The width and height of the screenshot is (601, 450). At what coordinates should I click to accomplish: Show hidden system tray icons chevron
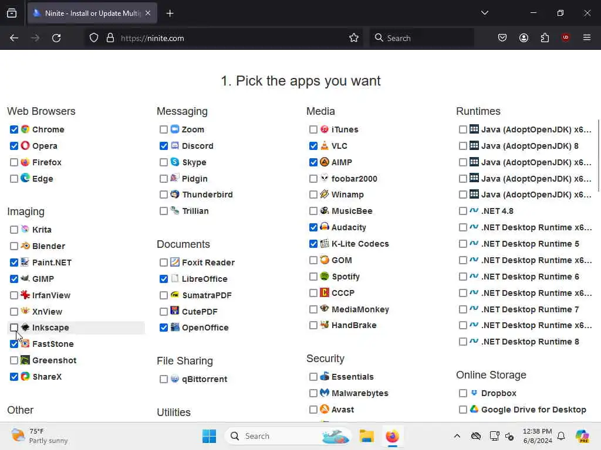(x=457, y=436)
